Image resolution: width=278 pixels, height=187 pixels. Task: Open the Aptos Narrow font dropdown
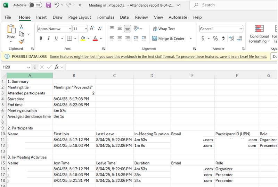(70, 29)
